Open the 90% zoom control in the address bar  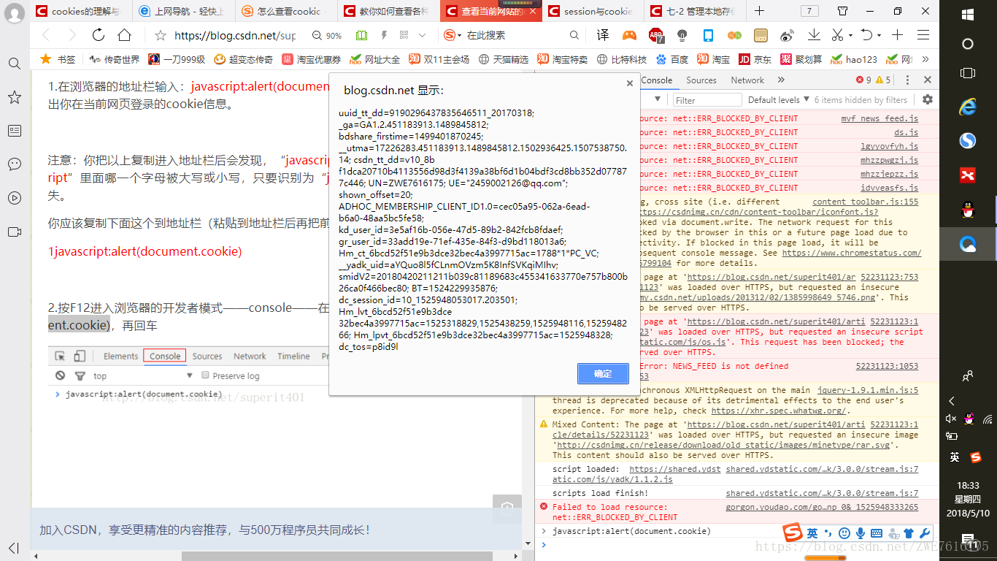pos(327,35)
